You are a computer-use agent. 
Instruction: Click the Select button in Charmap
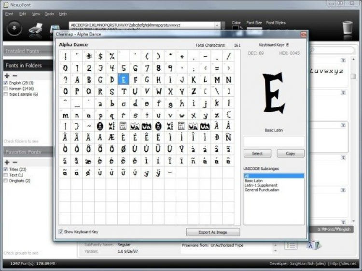257,154
